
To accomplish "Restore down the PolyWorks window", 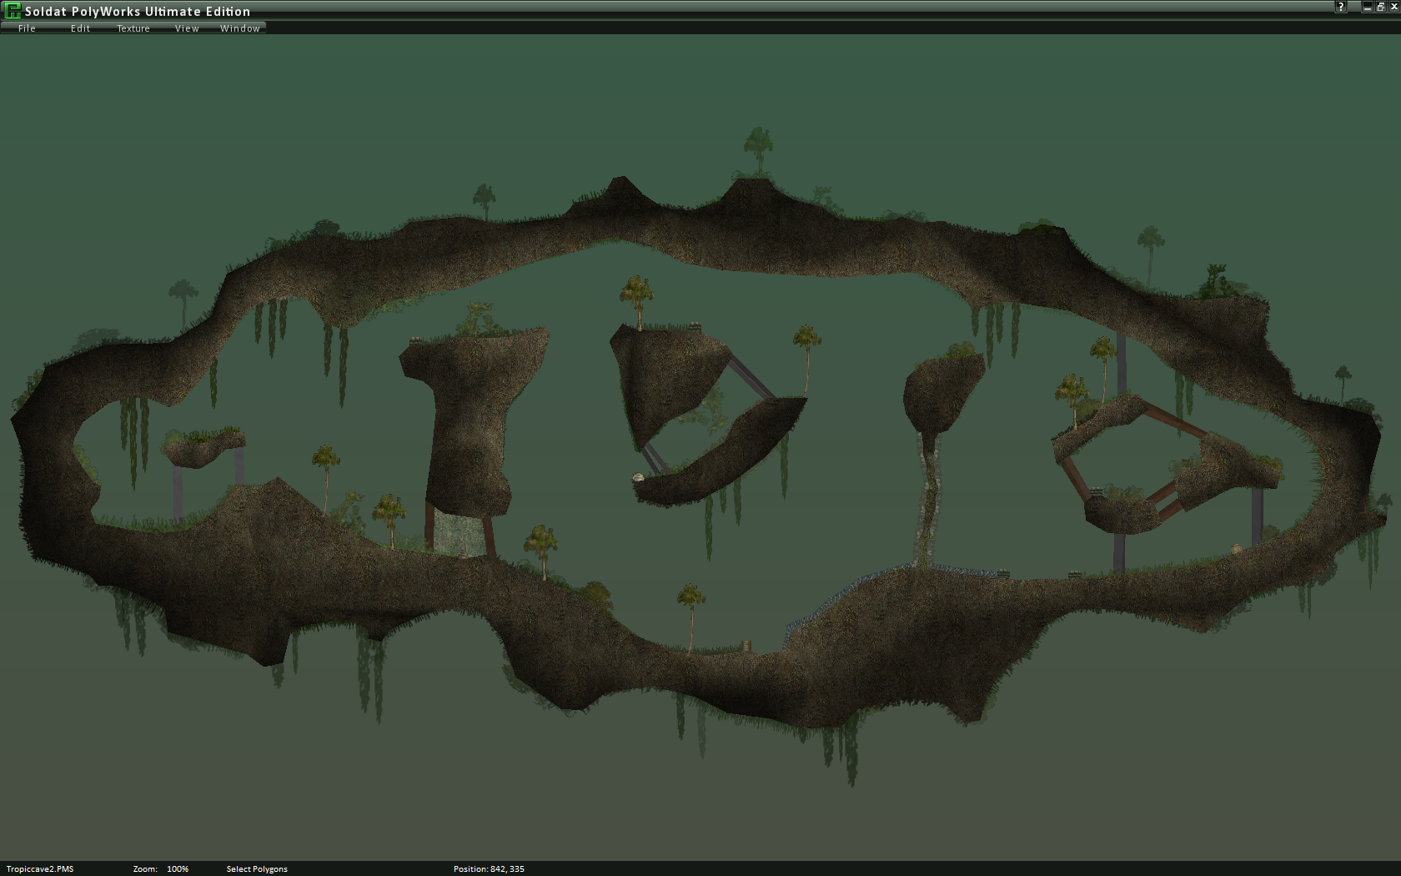I will [1380, 7].
